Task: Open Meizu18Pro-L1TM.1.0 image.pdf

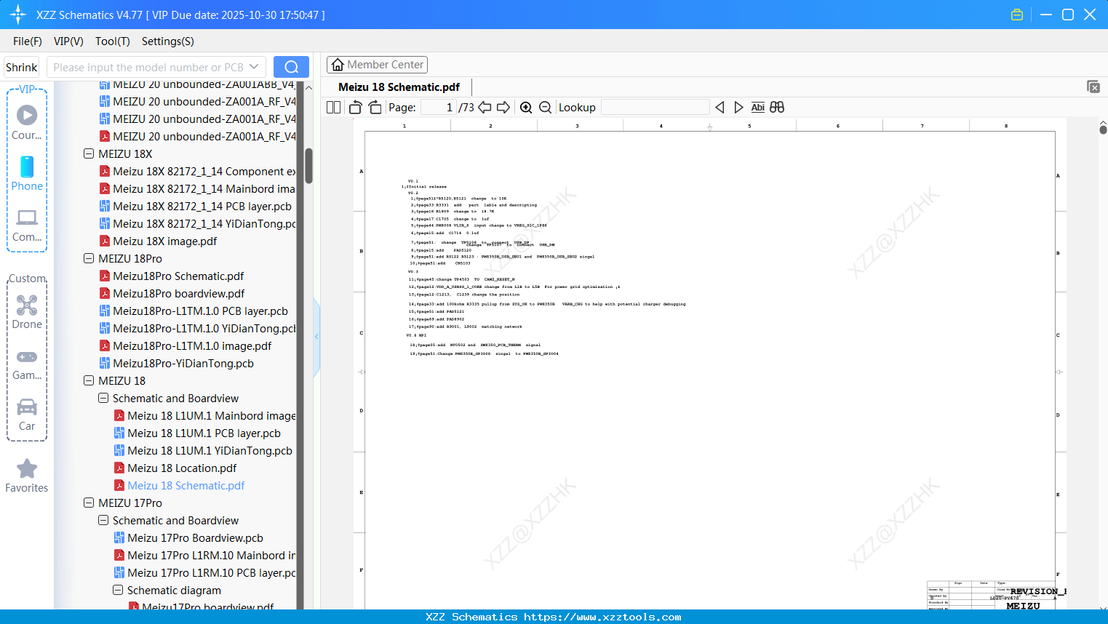Action: point(185,346)
